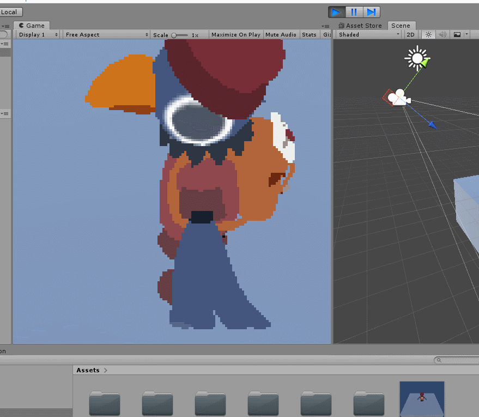Toggle Scene lighting sun icon
Screen dimensions: 479x417
coord(429,34)
